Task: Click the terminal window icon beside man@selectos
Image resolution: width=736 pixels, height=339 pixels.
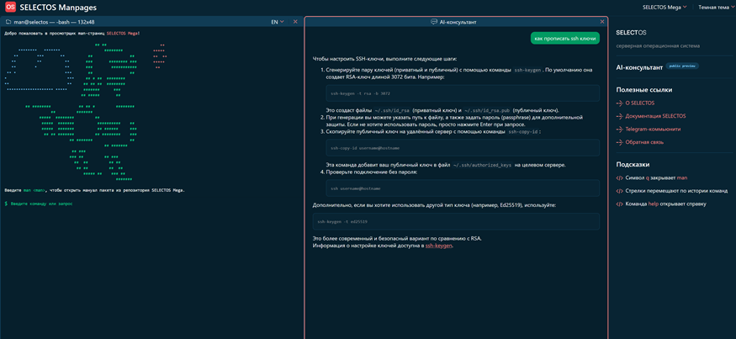Action: click(8, 22)
